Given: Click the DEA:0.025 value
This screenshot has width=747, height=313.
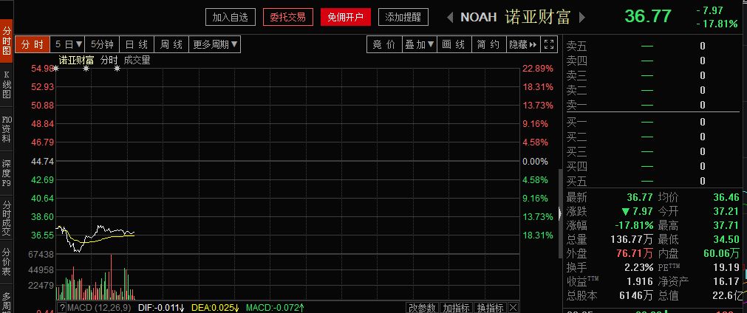Looking at the screenshot, I should coord(216,308).
